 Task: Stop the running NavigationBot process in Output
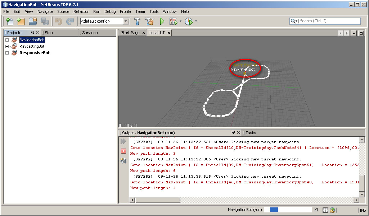[123, 151]
